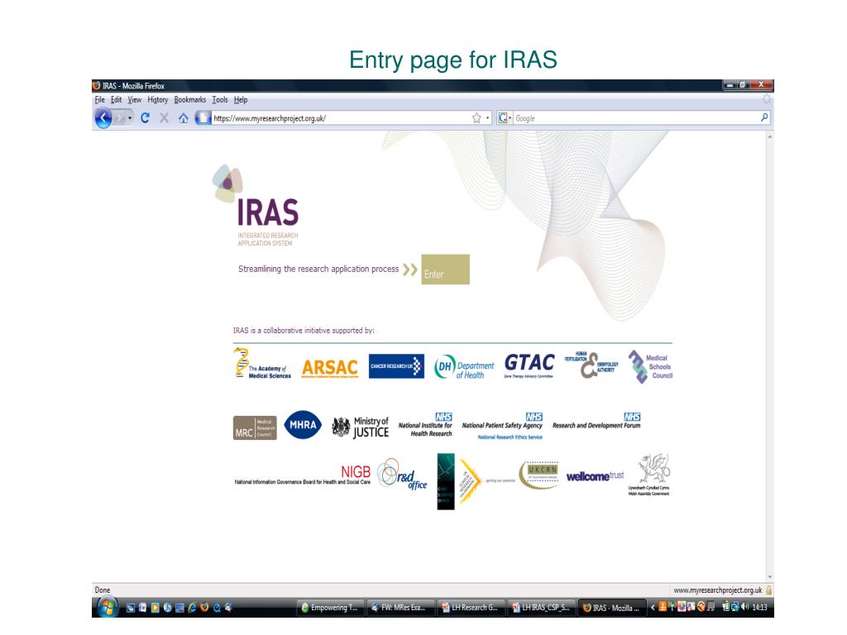Open the location bar history dropdown arrow

click(488, 117)
